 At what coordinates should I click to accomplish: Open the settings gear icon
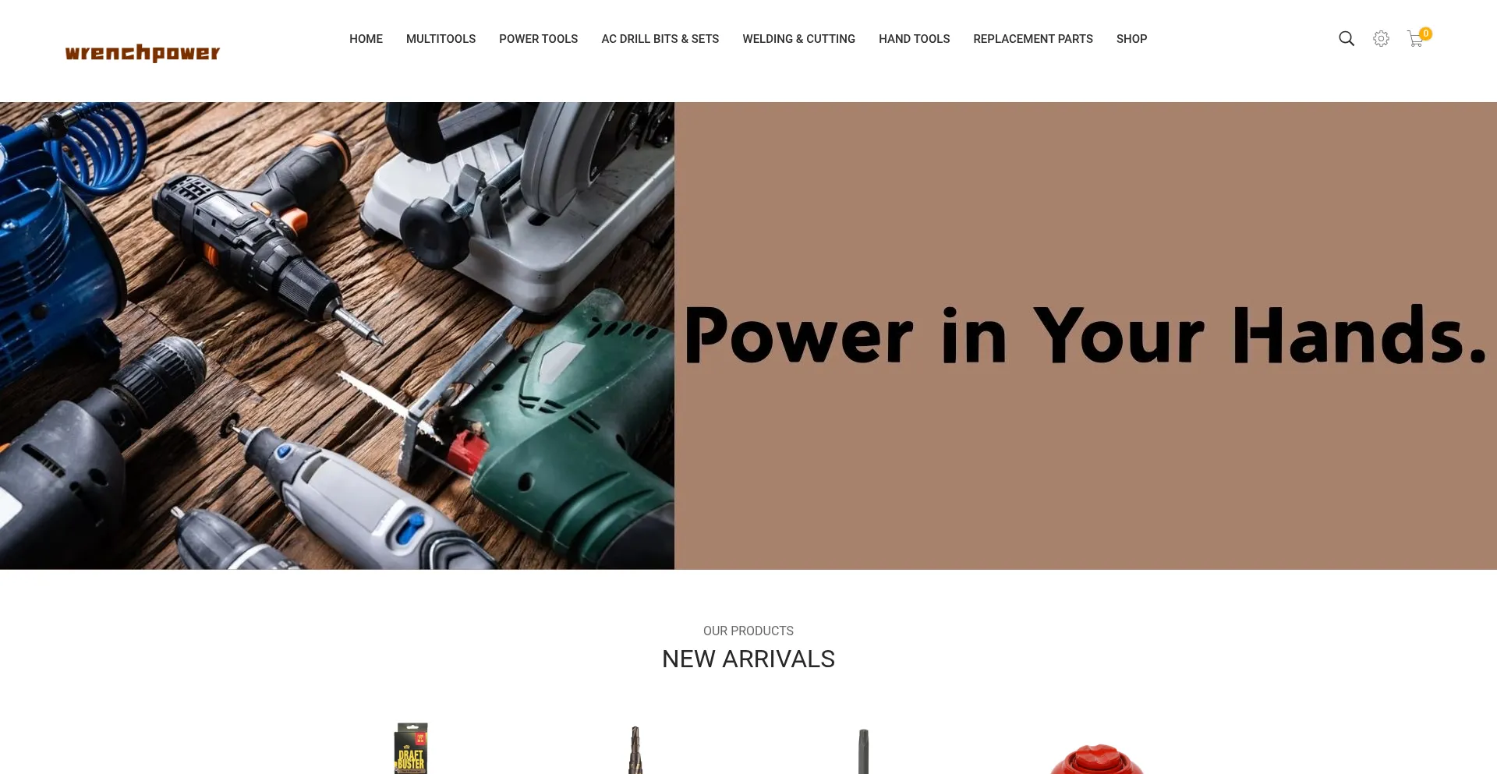(x=1381, y=39)
